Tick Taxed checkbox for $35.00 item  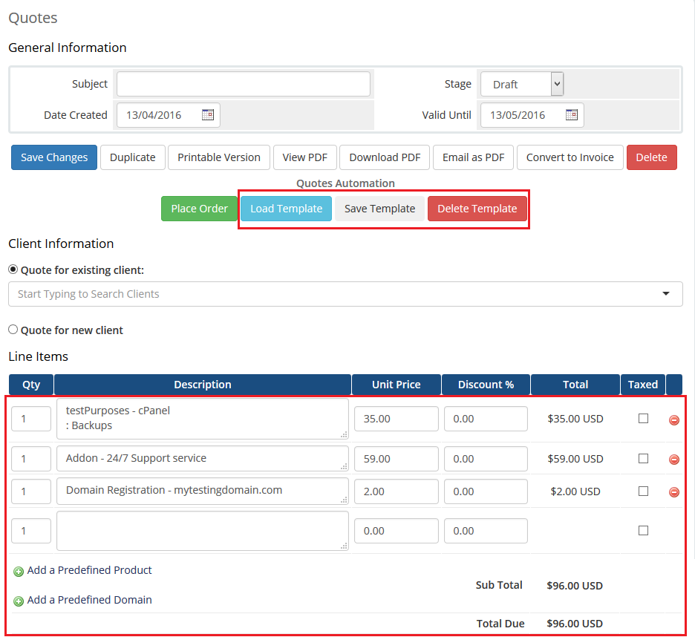point(643,419)
